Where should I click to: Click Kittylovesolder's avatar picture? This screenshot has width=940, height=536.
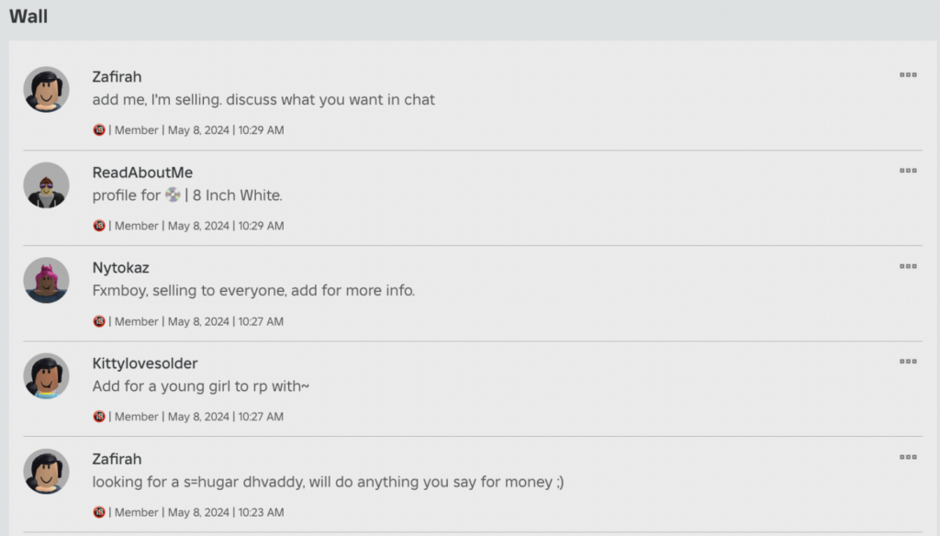[46, 376]
